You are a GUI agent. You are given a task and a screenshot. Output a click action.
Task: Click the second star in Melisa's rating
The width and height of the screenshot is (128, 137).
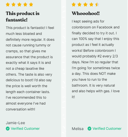(80, 5)
